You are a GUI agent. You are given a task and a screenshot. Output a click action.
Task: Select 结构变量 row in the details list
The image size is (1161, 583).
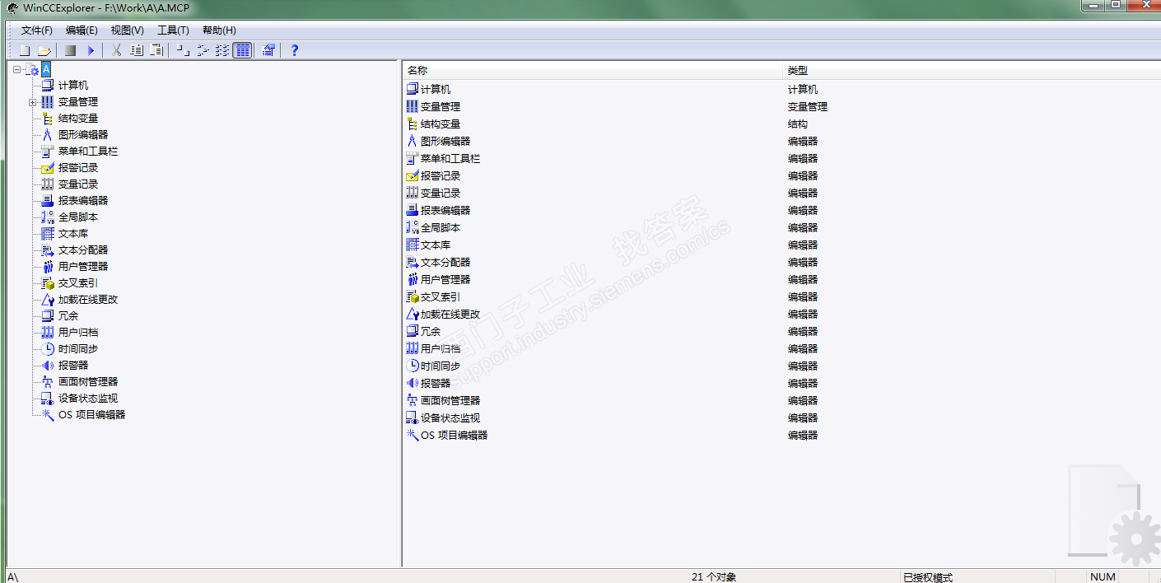pos(781,124)
